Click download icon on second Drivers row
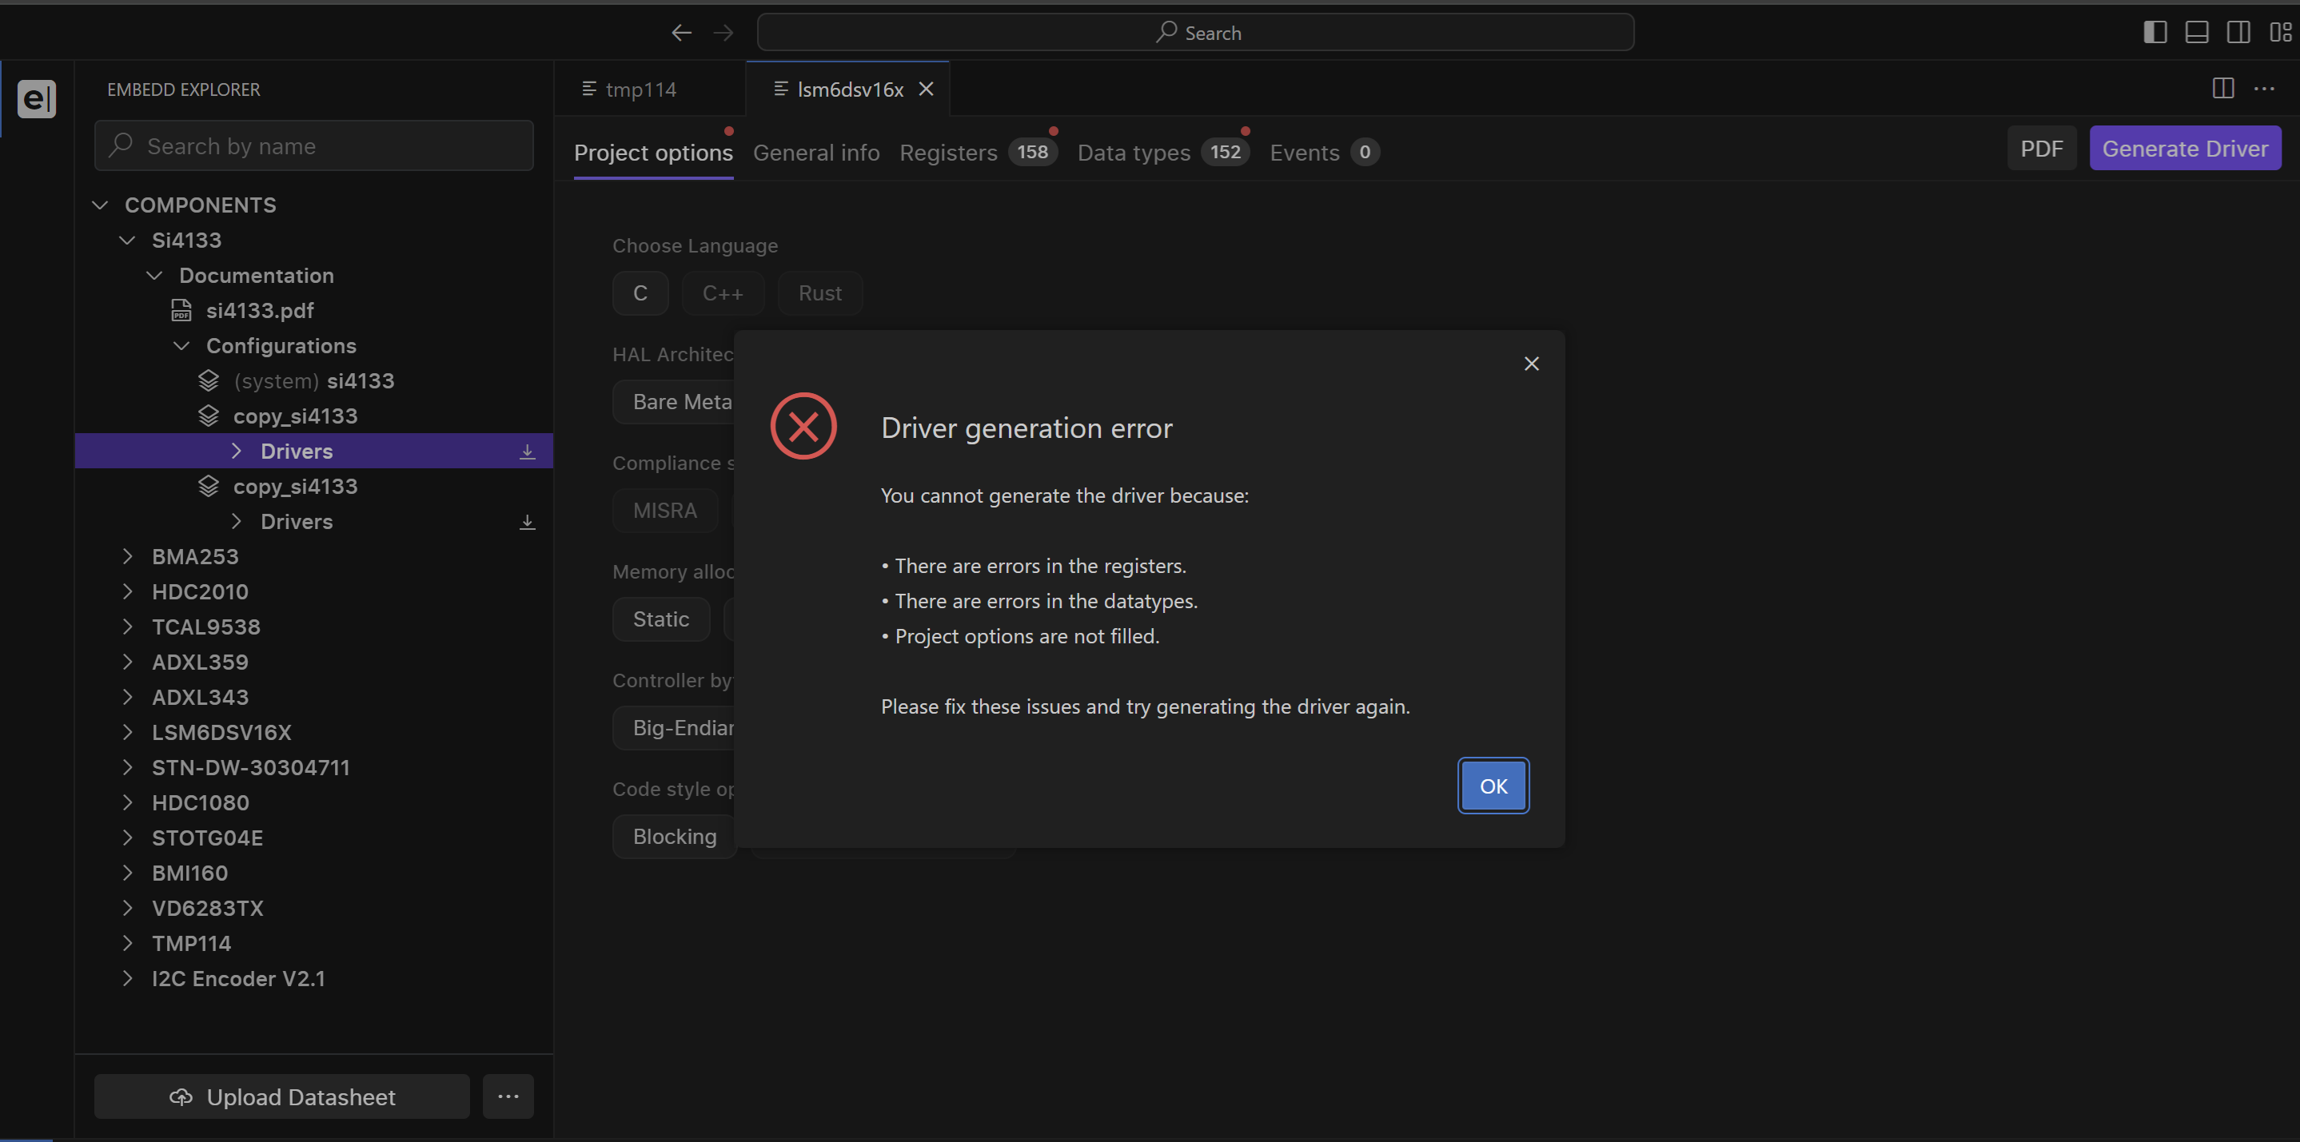Screen dimensions: 2300x1142 pos(527,523)
